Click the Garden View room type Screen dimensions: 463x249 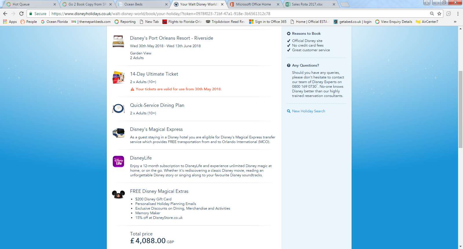pyautogui.click(x=141, y=53)
